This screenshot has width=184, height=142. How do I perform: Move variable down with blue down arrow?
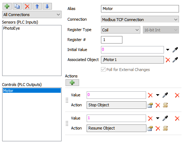(x=47, y=6)
